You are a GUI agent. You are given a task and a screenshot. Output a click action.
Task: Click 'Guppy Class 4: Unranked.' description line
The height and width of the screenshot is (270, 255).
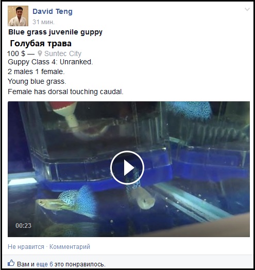click(50, 62)
